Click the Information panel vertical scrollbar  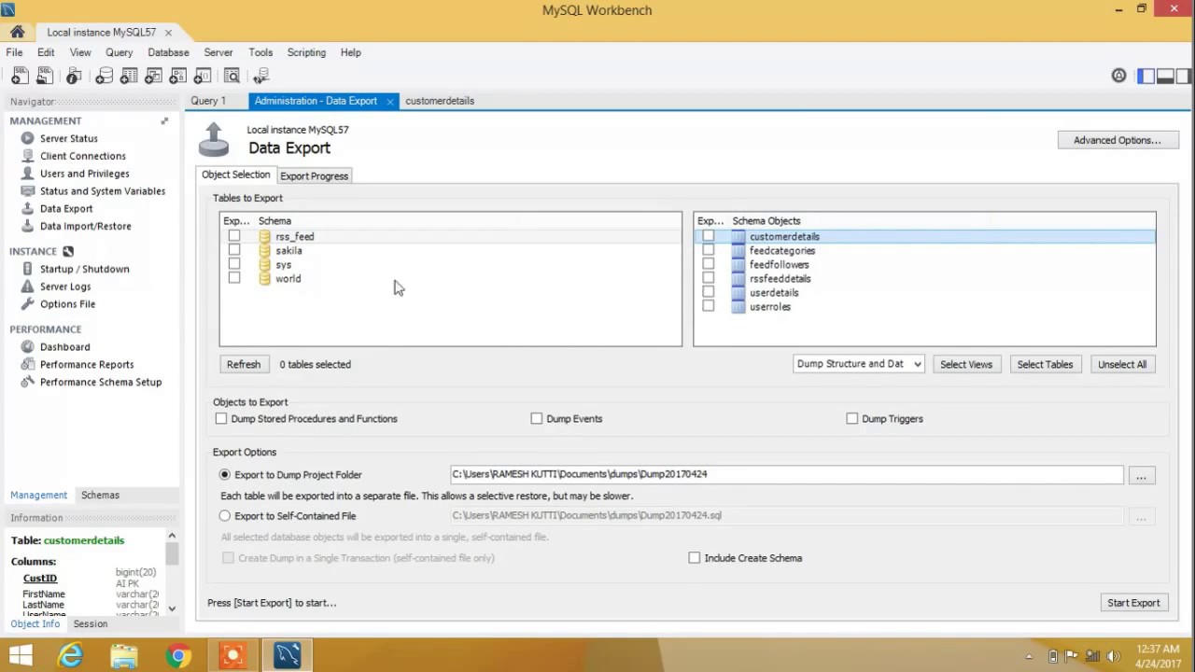[x=172, y=572]
